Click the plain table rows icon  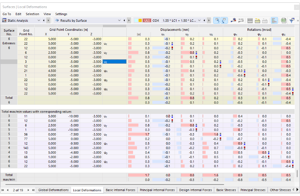[x=250, y=21]
